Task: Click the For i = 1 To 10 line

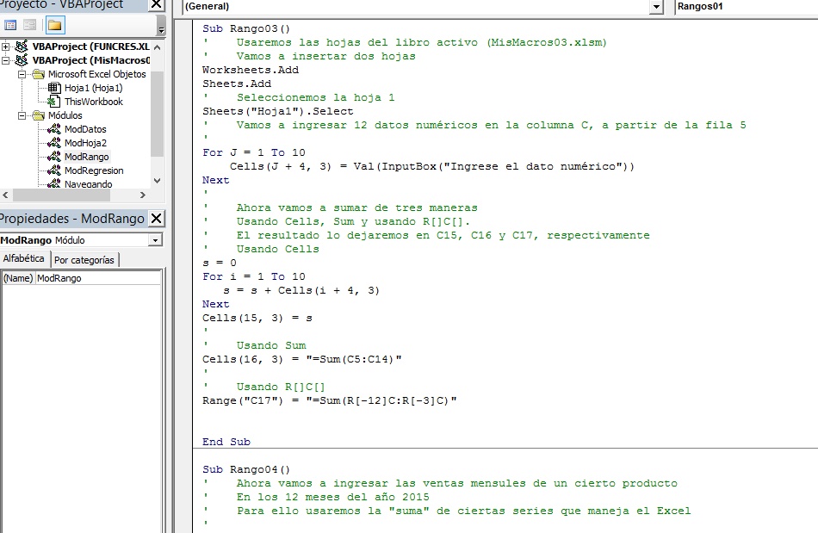Action: (254, 276)
